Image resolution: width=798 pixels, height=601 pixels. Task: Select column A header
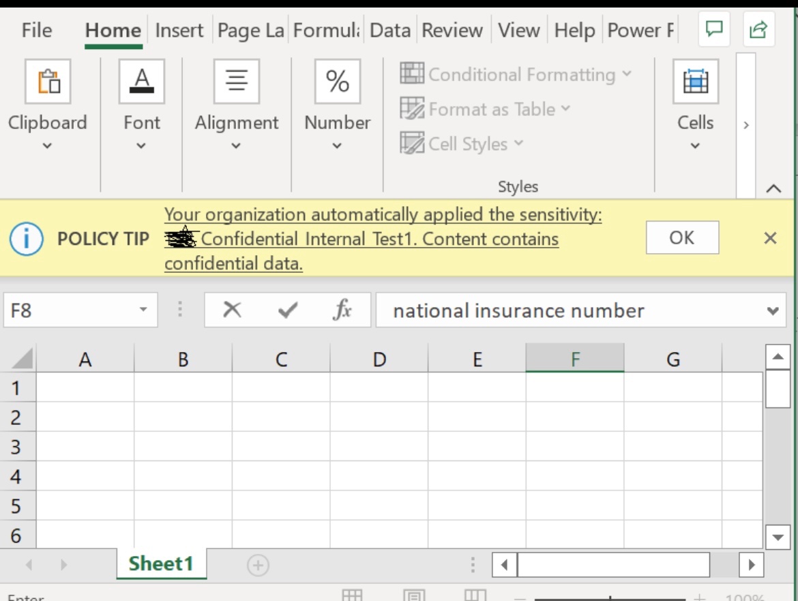85,359
